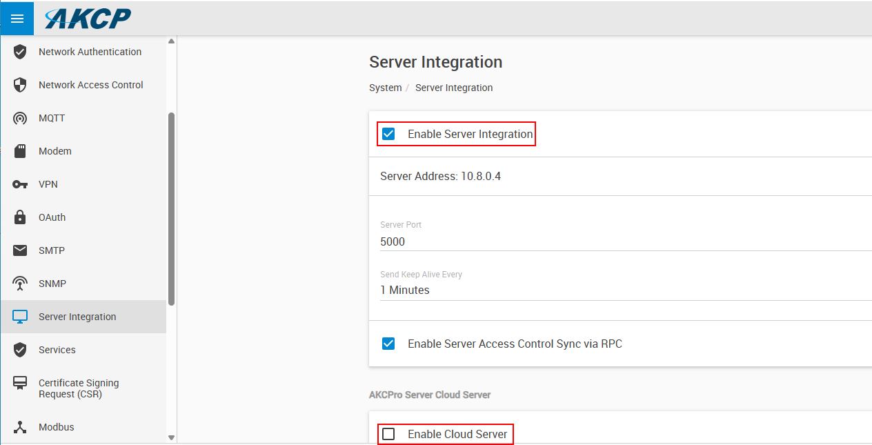This screenshot has width=872, height=445.
Task: Click the VPN key icon
Action: [x=20, y=184]
